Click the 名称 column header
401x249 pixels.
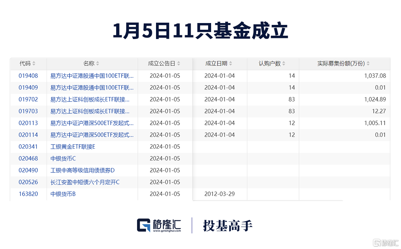pos(92,64)
